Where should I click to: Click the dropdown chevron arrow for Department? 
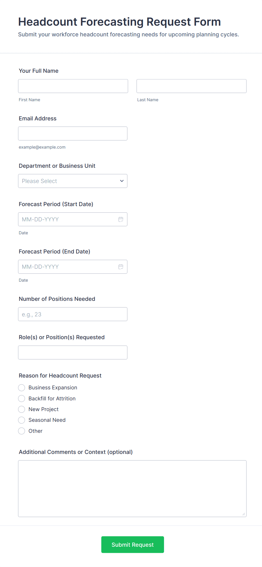[x=122, y=181]
